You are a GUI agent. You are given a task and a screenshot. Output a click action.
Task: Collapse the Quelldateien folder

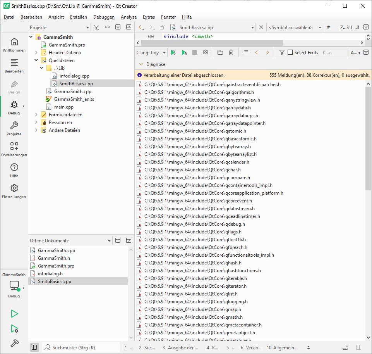(x=36, y=60)
